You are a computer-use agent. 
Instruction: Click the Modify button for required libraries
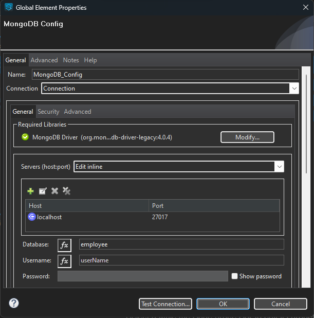tap(247, 137)
